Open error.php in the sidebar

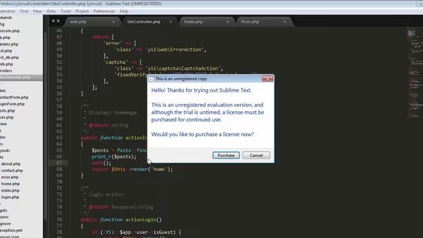click(10, 177)
